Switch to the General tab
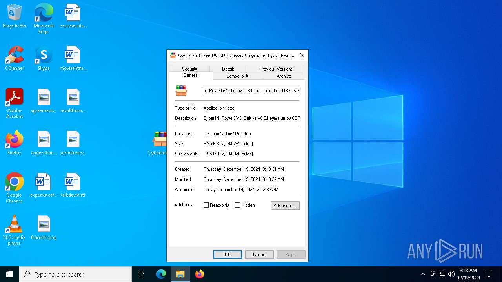 [x=191, y=75]
